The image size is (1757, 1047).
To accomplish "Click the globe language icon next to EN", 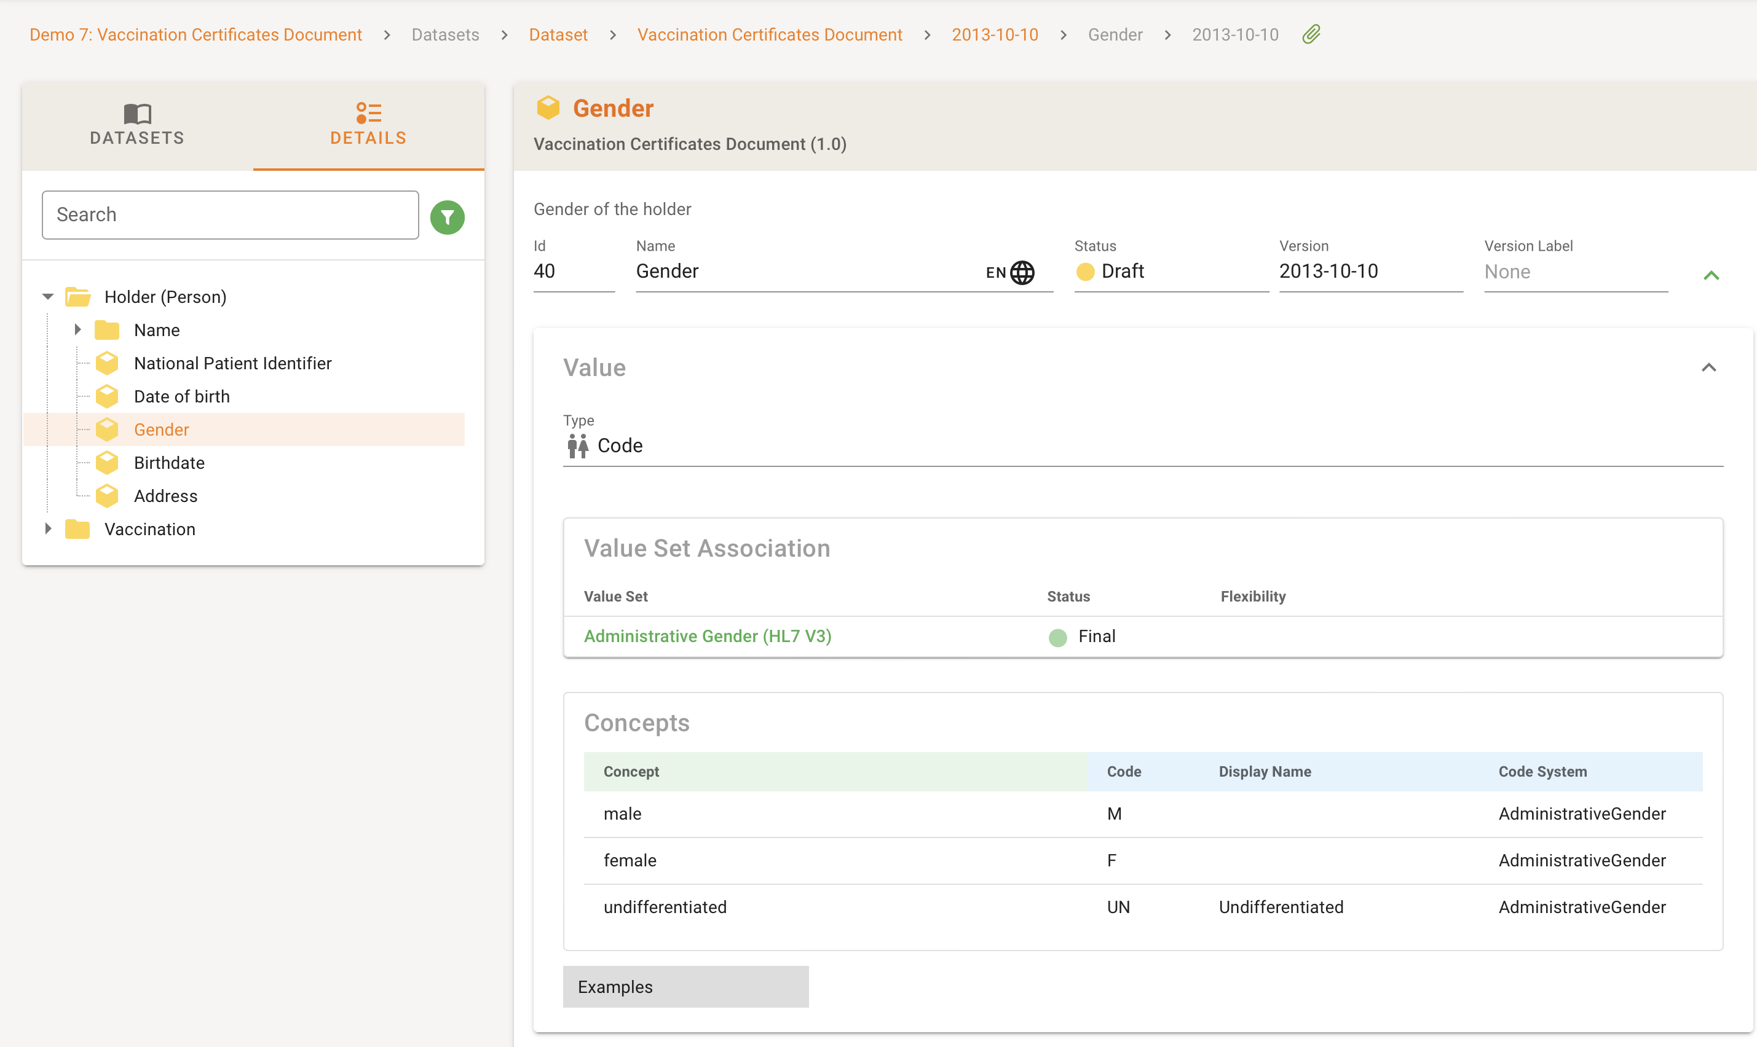I will pyautogui.click(x=1022, y=272).
